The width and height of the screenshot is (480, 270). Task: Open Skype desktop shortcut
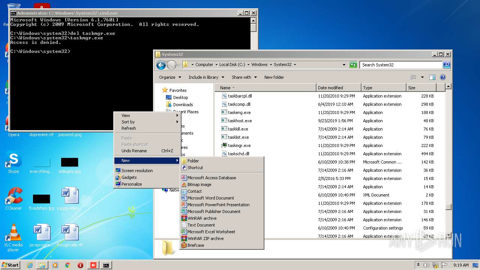point(13,162)
